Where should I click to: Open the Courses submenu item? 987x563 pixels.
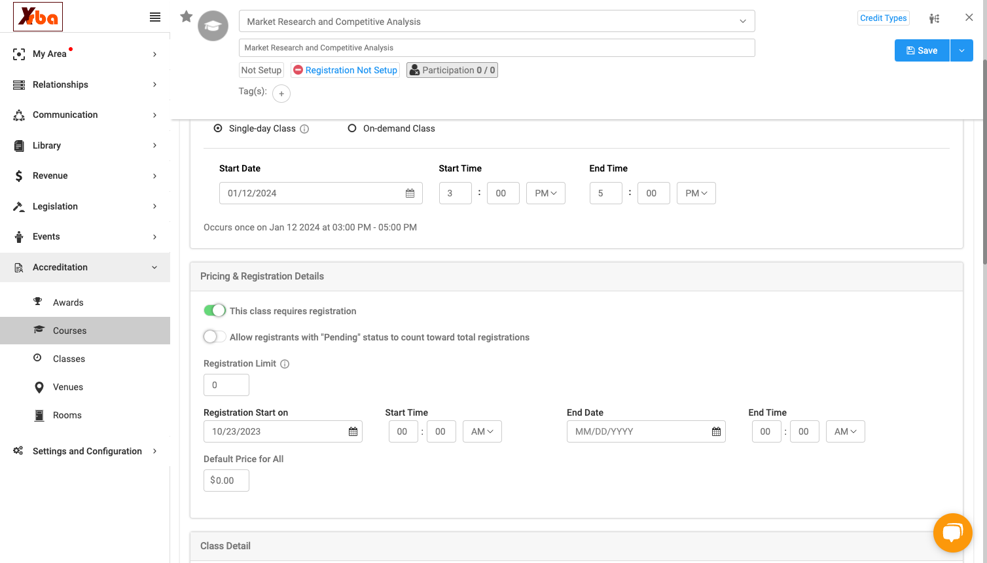coord(85,331)
